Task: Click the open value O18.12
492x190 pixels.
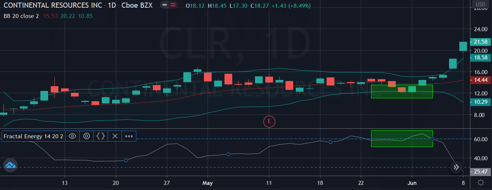Action: 195,6
